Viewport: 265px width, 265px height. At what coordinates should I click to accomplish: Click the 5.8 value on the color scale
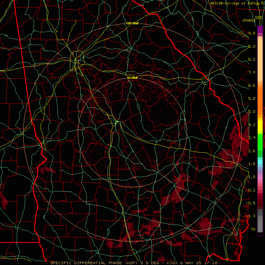(252, 99)
